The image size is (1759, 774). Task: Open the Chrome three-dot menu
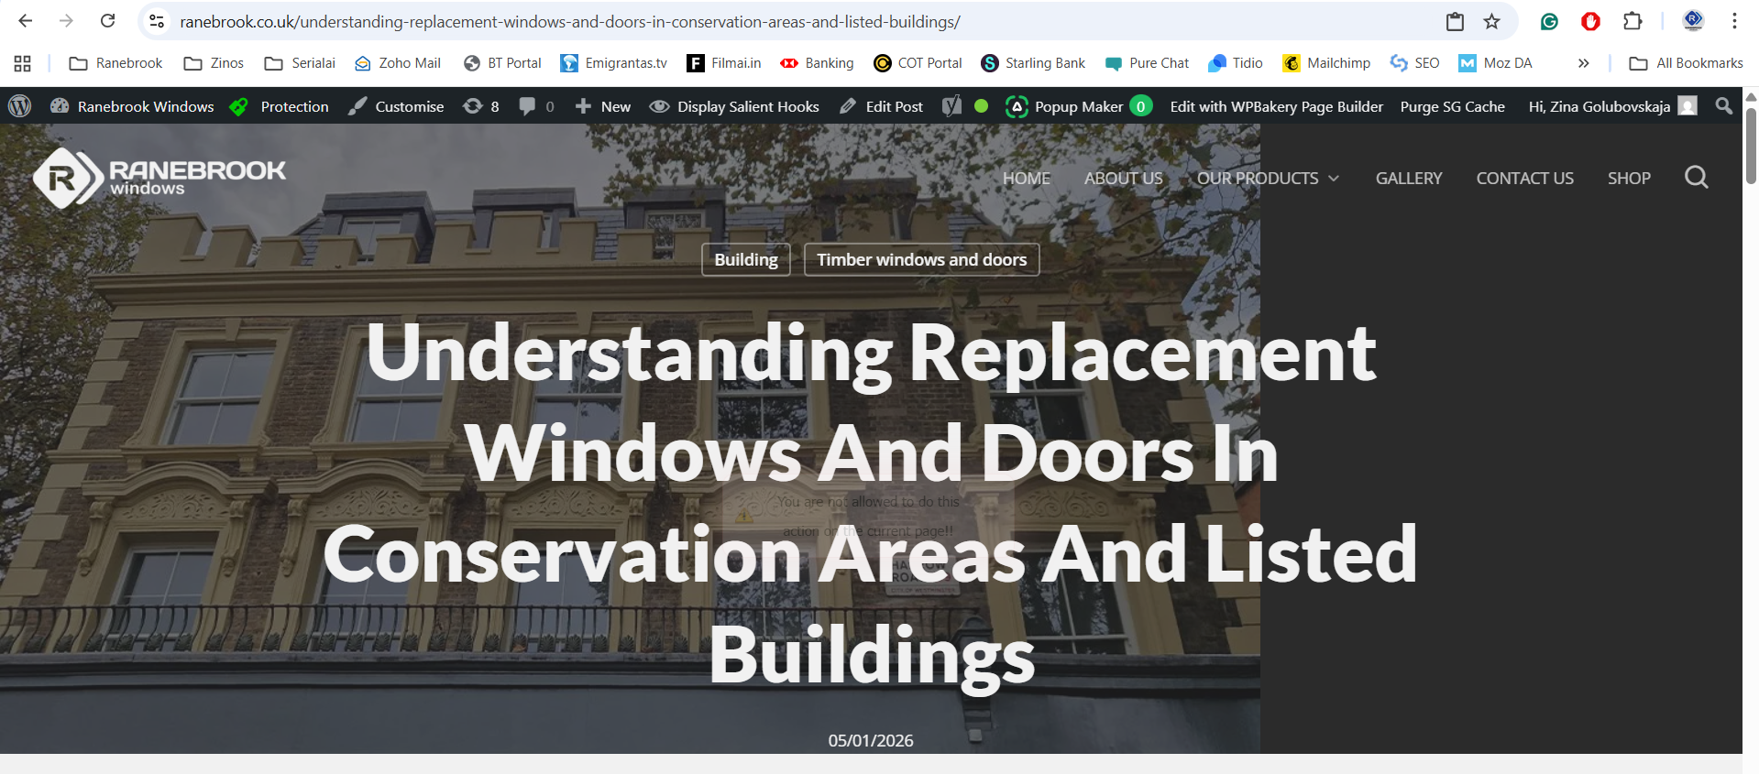coord(1734,21)
